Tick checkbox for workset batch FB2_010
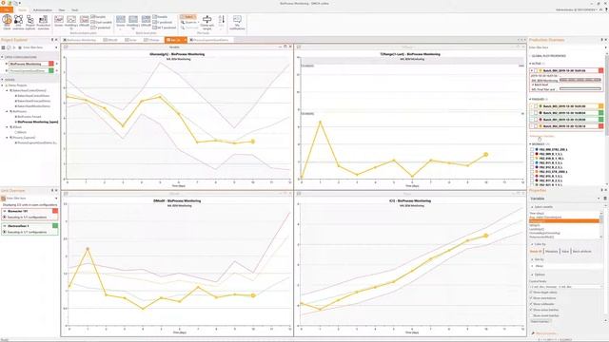The height and width of the screenshot is (342, 609). [x=532, y=159]
